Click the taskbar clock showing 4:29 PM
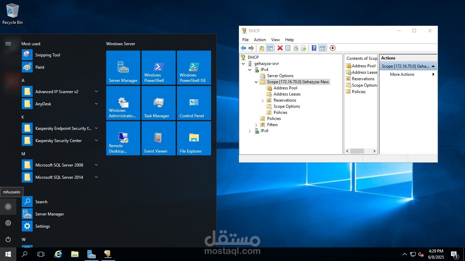The width and height of the screenshot is (465, 261). click(x=436, y=254)
